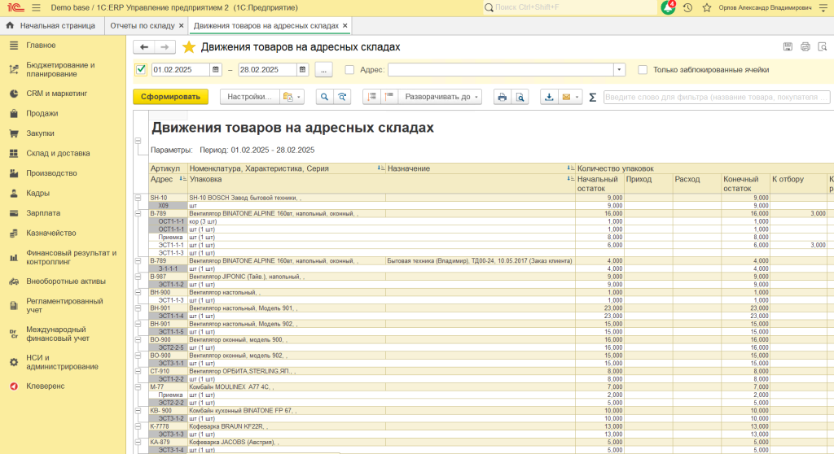Save report to file with download icon

click(549, 97)
